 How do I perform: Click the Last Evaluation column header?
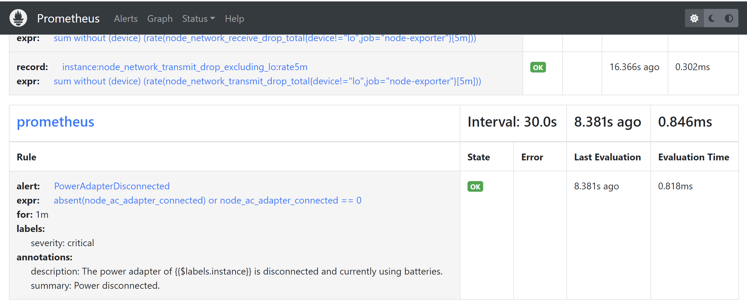click(x=607, y=157)
